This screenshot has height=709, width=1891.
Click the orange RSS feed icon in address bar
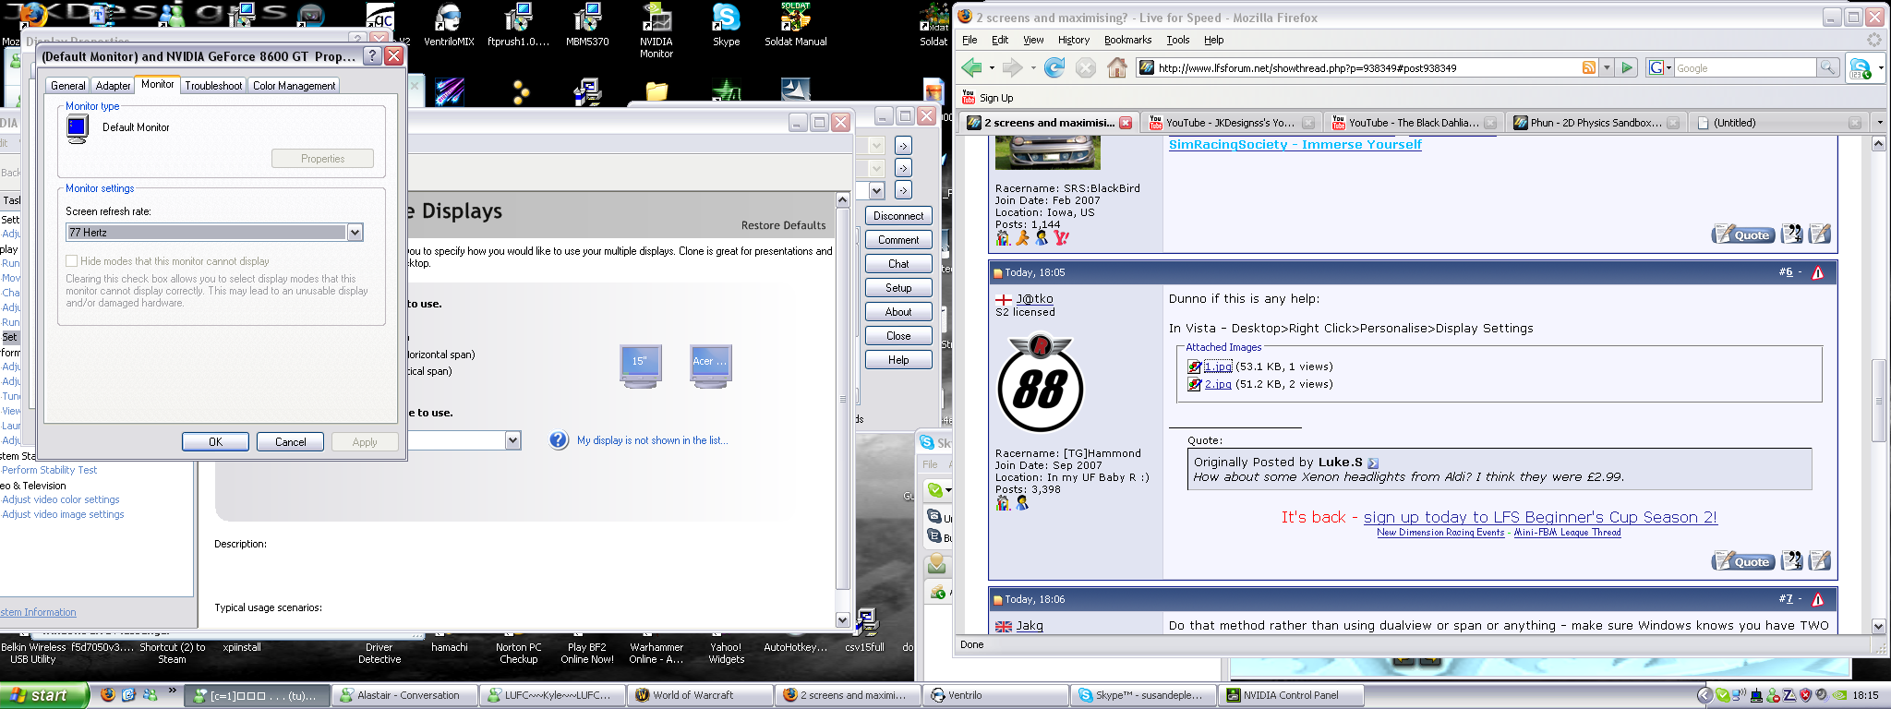[1589, 67]
